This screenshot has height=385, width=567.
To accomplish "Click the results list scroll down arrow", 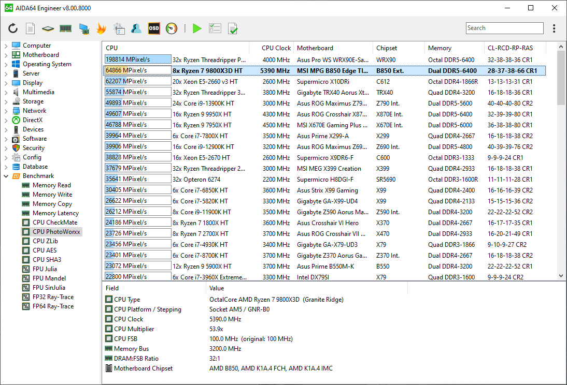I will 561,276.
